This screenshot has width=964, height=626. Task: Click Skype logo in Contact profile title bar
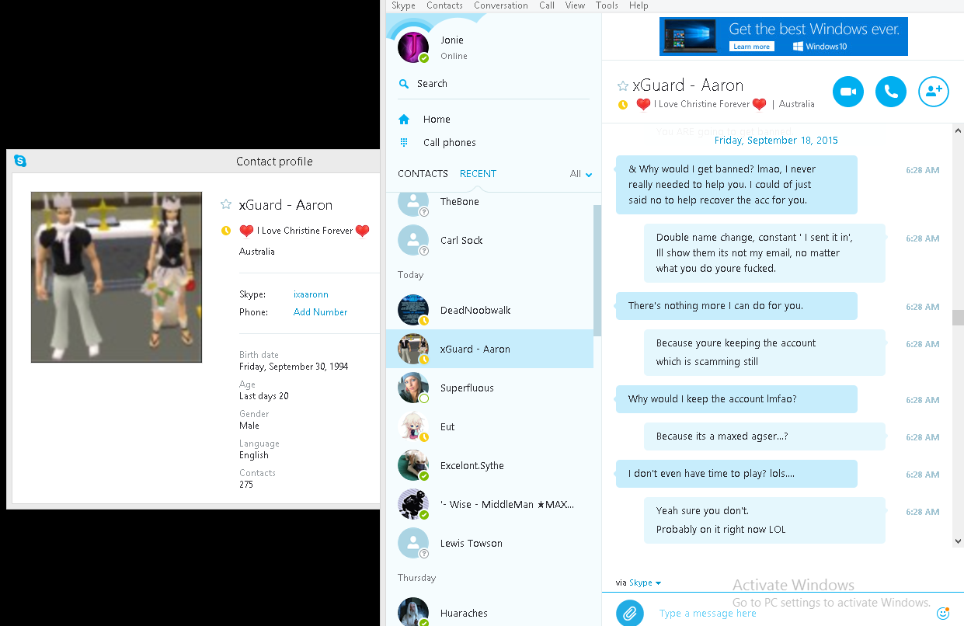click(20, 161)
